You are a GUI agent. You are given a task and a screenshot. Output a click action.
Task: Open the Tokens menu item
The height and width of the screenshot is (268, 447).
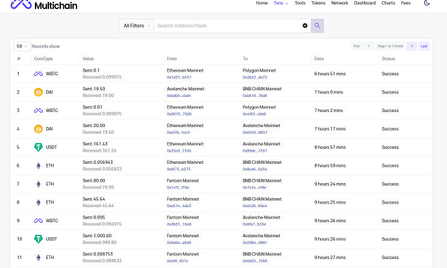[318, 3]
